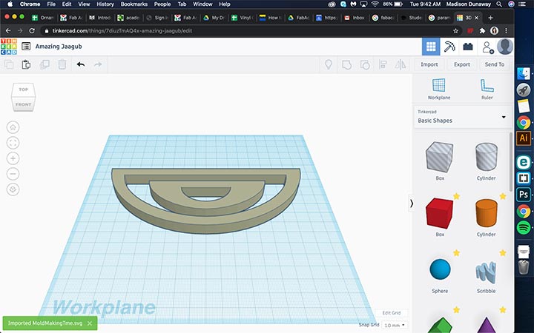This screenshot has height=333, width=534.
Task: Click the TOP face of view cube
Action: click(23, 90)
